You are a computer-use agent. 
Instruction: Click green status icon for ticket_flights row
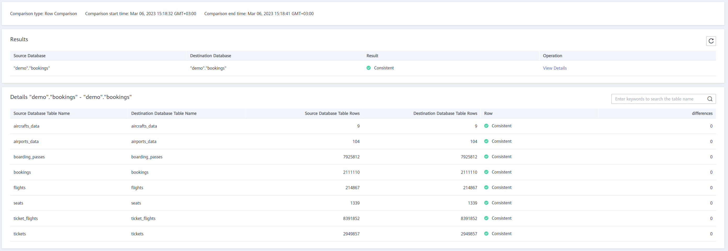pyautogui.click(x=486, y=218)
